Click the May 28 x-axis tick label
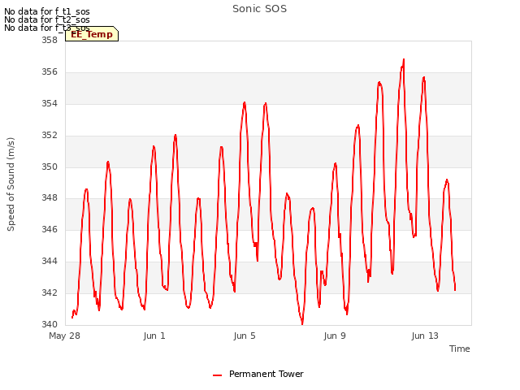Screen dimensions: 520x390 (64, 336)
